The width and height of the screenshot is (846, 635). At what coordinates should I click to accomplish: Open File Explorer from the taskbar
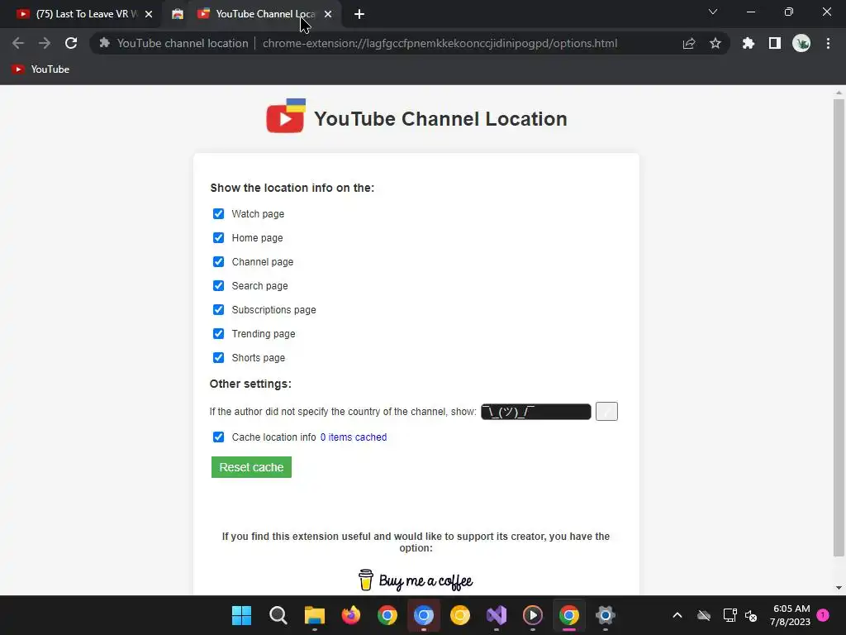pos(315,615)
